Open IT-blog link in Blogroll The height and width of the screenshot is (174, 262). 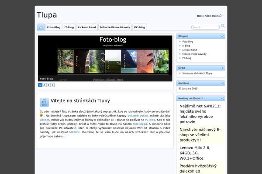click(186, 46)
